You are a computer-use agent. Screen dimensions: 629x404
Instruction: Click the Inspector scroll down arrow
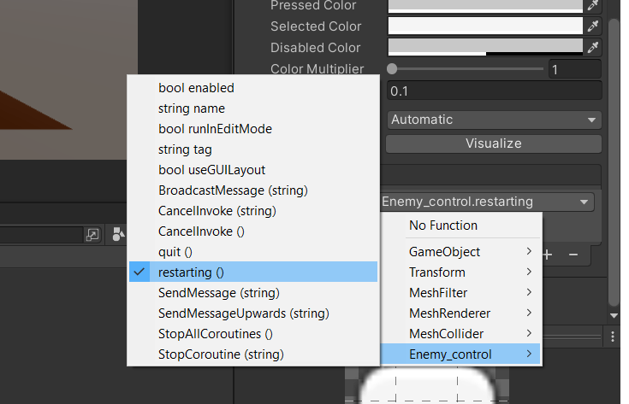(x=614, y=315)
